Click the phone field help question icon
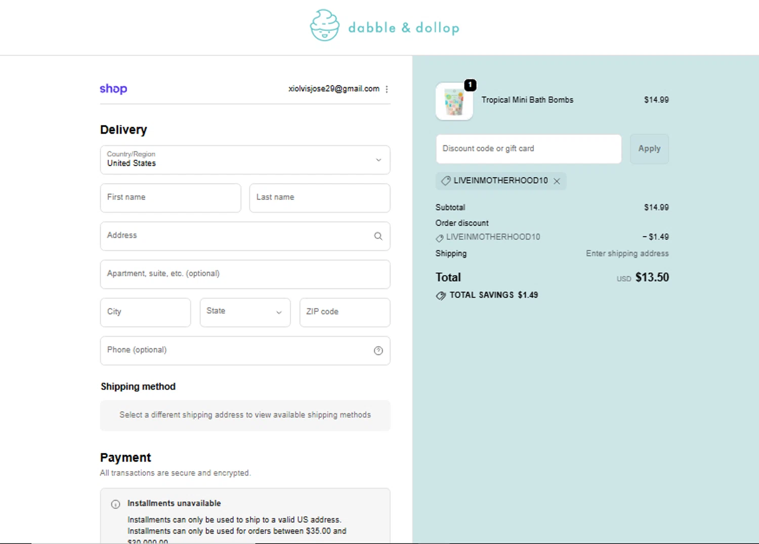This screenshot has width=759, height=544. 378,351
